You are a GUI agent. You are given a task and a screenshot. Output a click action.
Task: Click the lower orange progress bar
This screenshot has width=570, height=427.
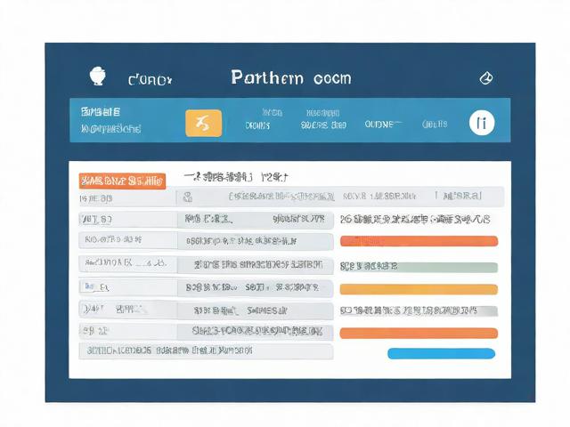pyautogui.click(x=419, y=333)
